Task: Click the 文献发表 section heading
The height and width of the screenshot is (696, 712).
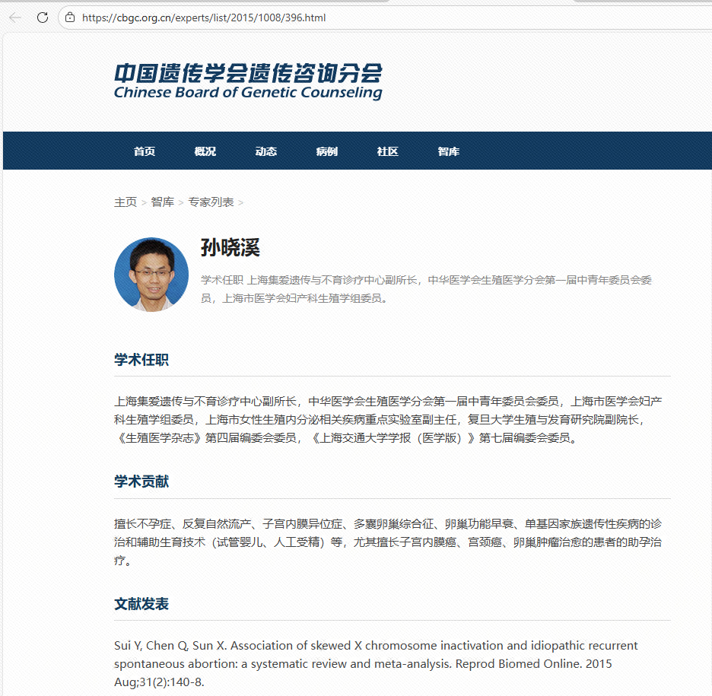Action: 141,604
